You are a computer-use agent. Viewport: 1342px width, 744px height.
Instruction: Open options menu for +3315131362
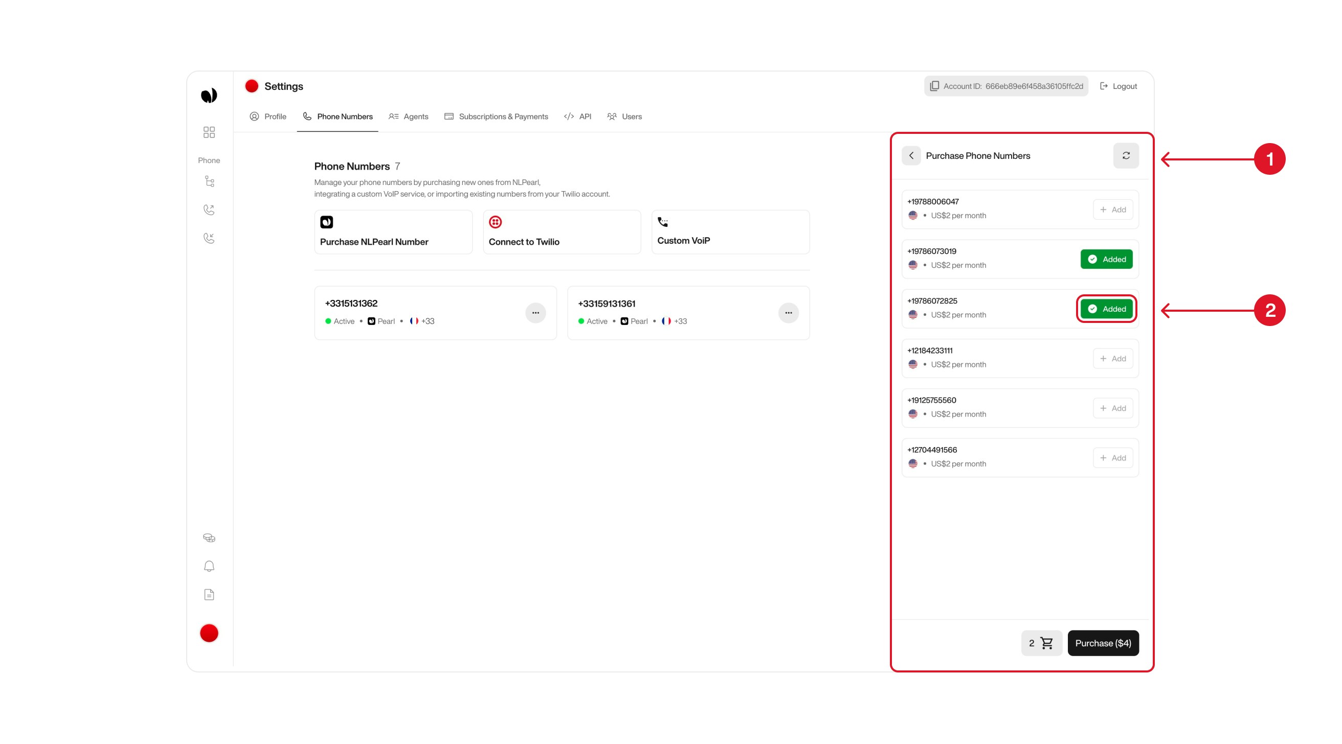535,312
